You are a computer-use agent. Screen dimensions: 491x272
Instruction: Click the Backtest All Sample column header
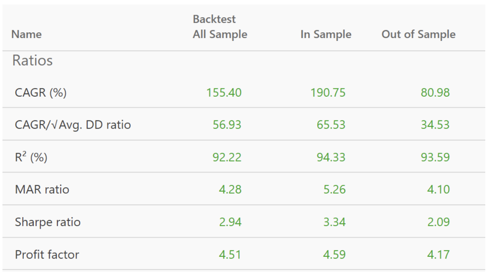coord(220,27)
